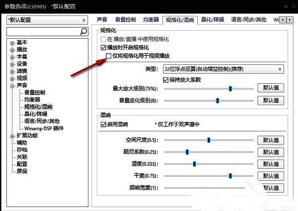
Task: Select 均衡器 in the settings tree
Action: pos(32,100)
